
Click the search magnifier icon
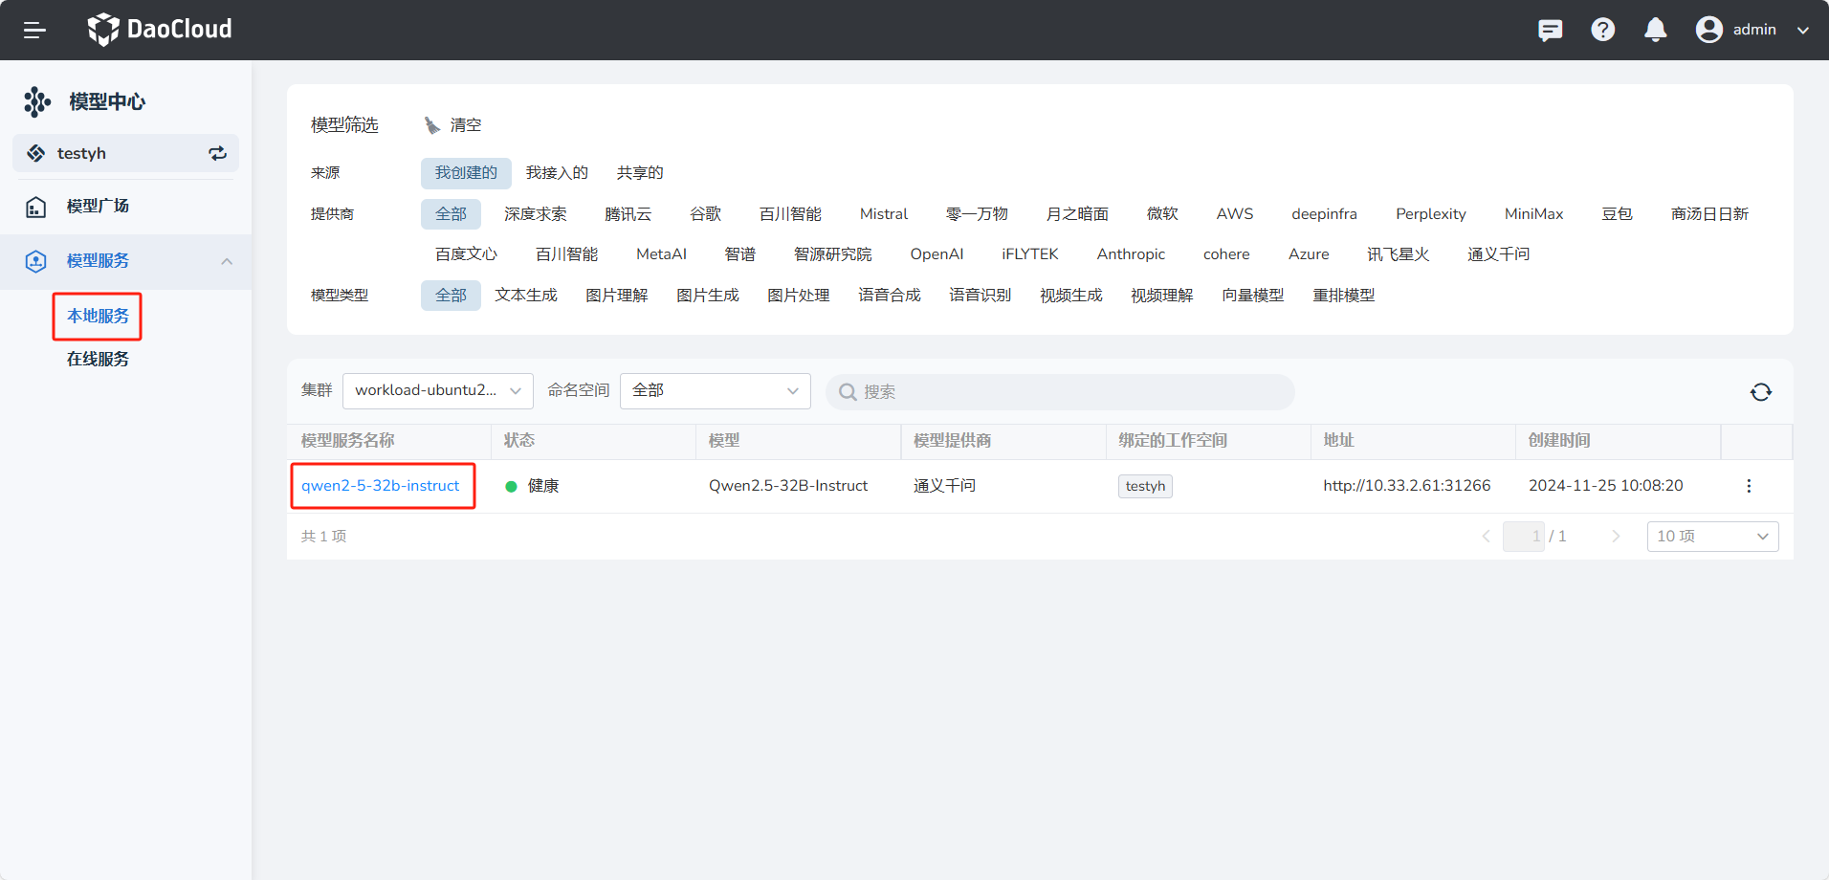point(847,391)
